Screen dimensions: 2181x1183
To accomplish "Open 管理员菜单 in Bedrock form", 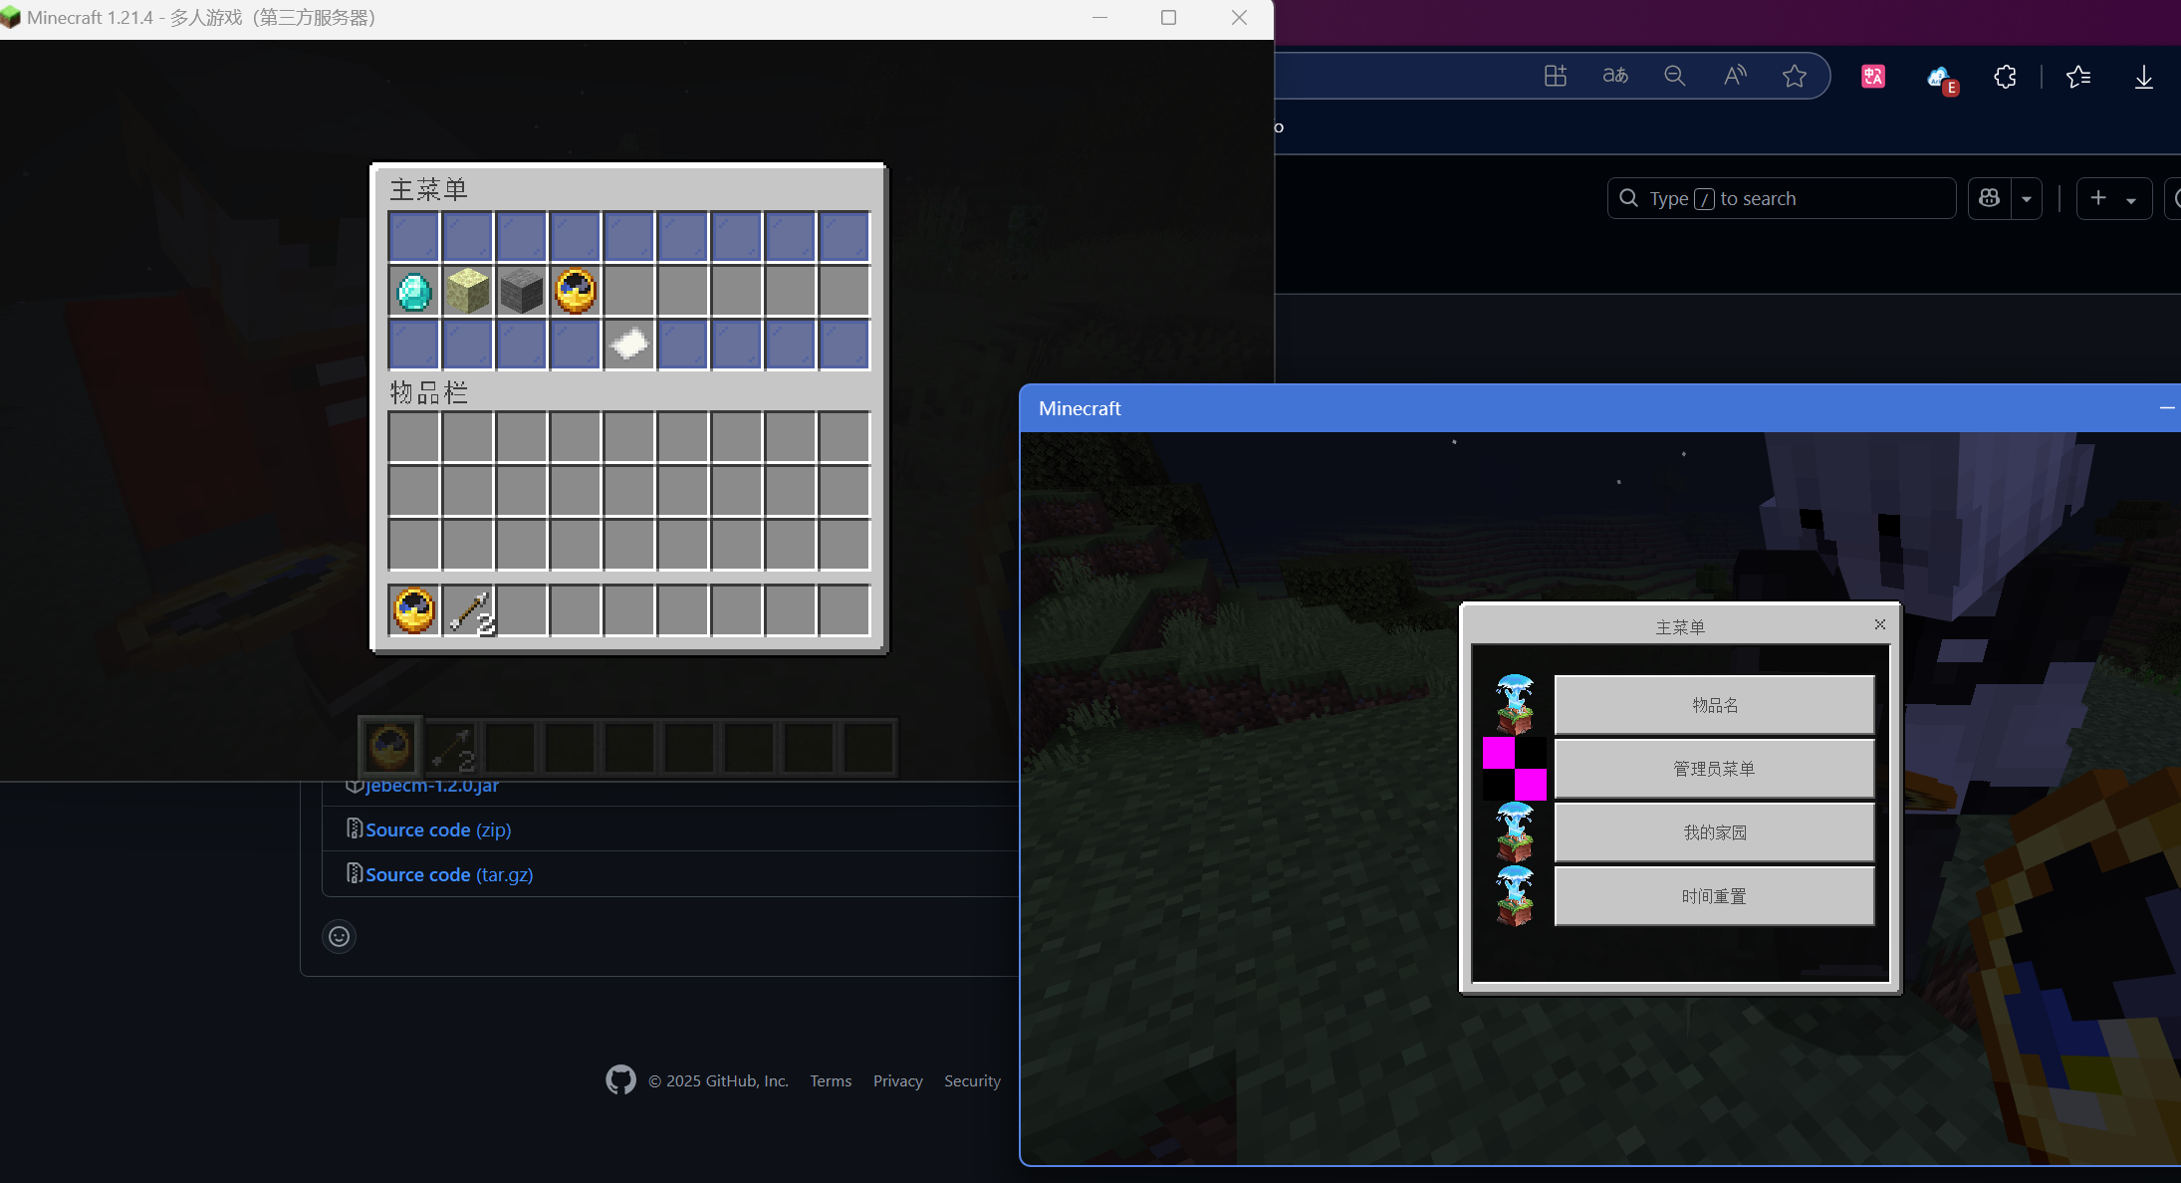I will 1714,769.
